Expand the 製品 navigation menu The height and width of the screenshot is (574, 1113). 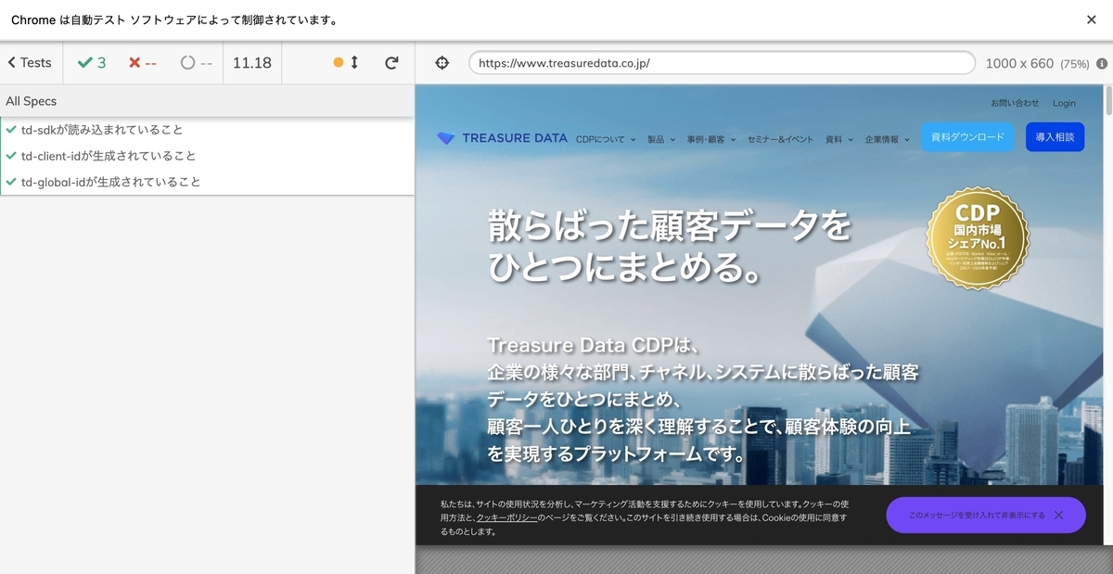(x=660, y=139)
